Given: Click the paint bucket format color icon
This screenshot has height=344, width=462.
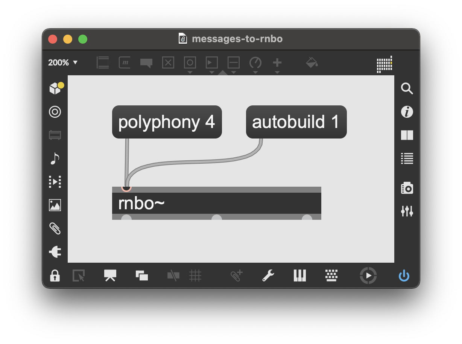Looking at the screenshot, I should [312, 62].
